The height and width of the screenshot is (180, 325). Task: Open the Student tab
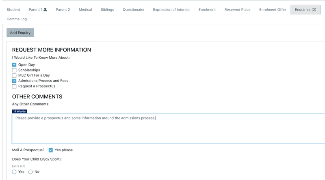click(x=13, y=10)
